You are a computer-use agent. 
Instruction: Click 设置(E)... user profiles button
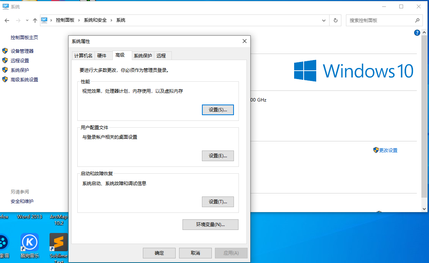click(218, 156)
